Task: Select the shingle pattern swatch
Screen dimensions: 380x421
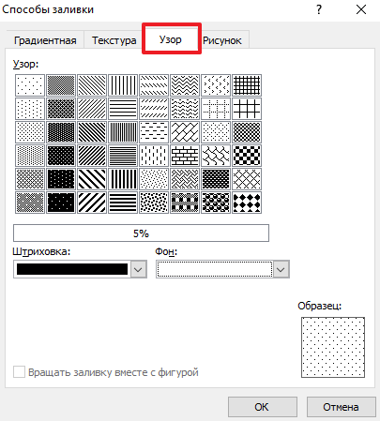Action: (x=216, y=156)
